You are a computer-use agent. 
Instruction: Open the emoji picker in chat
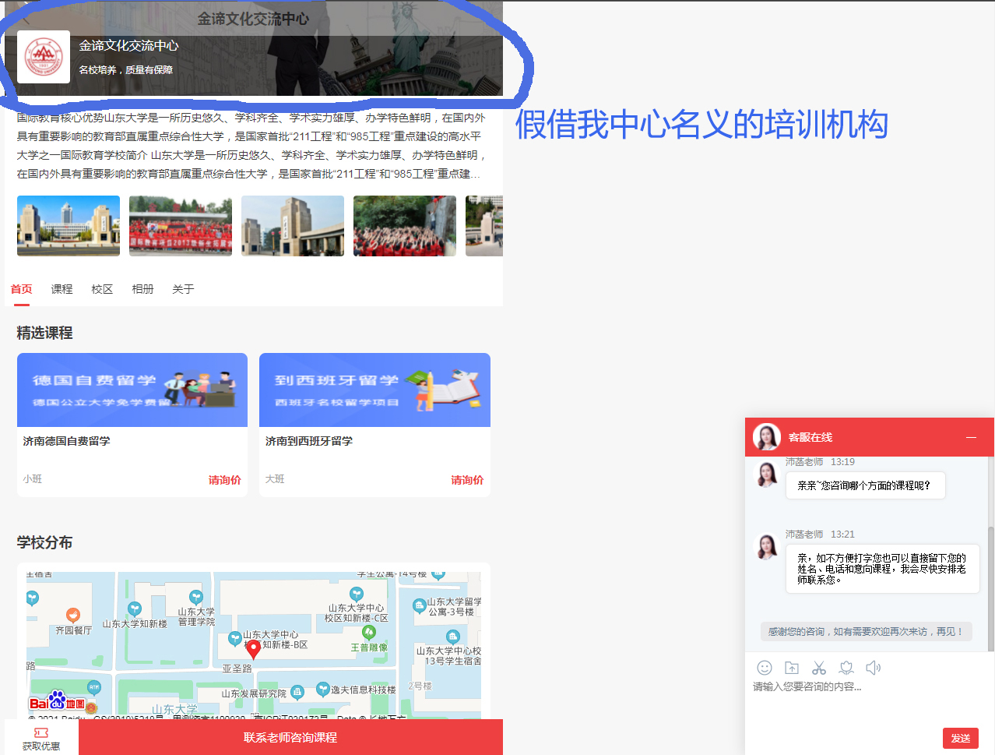click(765, 668)
